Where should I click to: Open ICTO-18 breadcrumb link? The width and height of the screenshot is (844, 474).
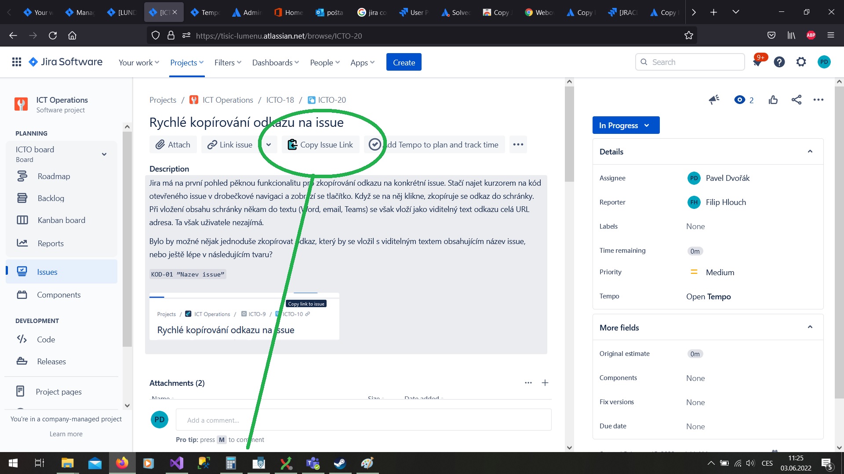[280, 100]
